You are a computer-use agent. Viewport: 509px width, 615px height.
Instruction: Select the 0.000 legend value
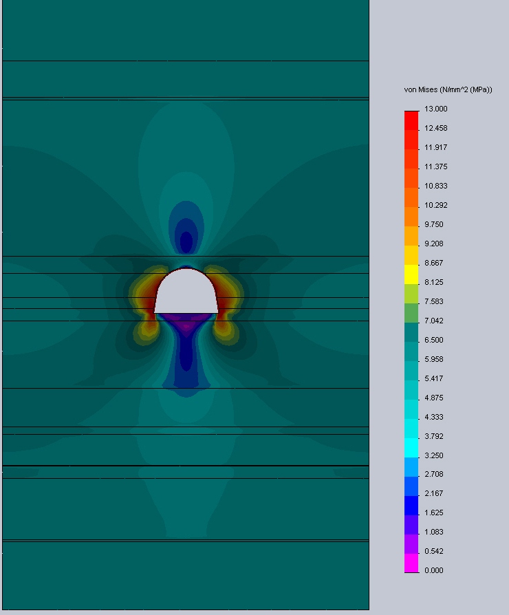434,570
